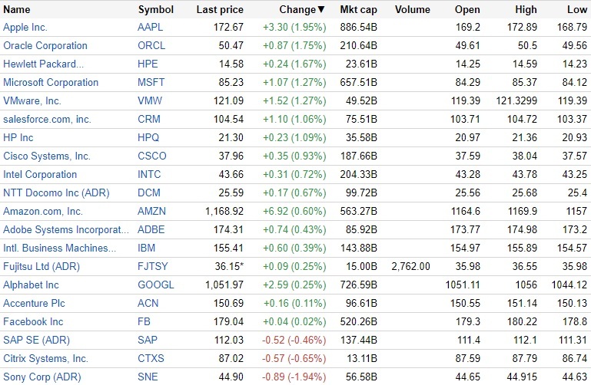Screen dimensions: 591x385
Task: Click the CRM ticker symbol
Action: click(x=149, y=119)
